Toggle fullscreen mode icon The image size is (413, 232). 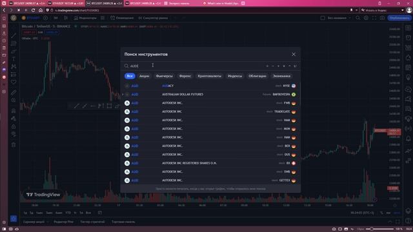point(374,18)
